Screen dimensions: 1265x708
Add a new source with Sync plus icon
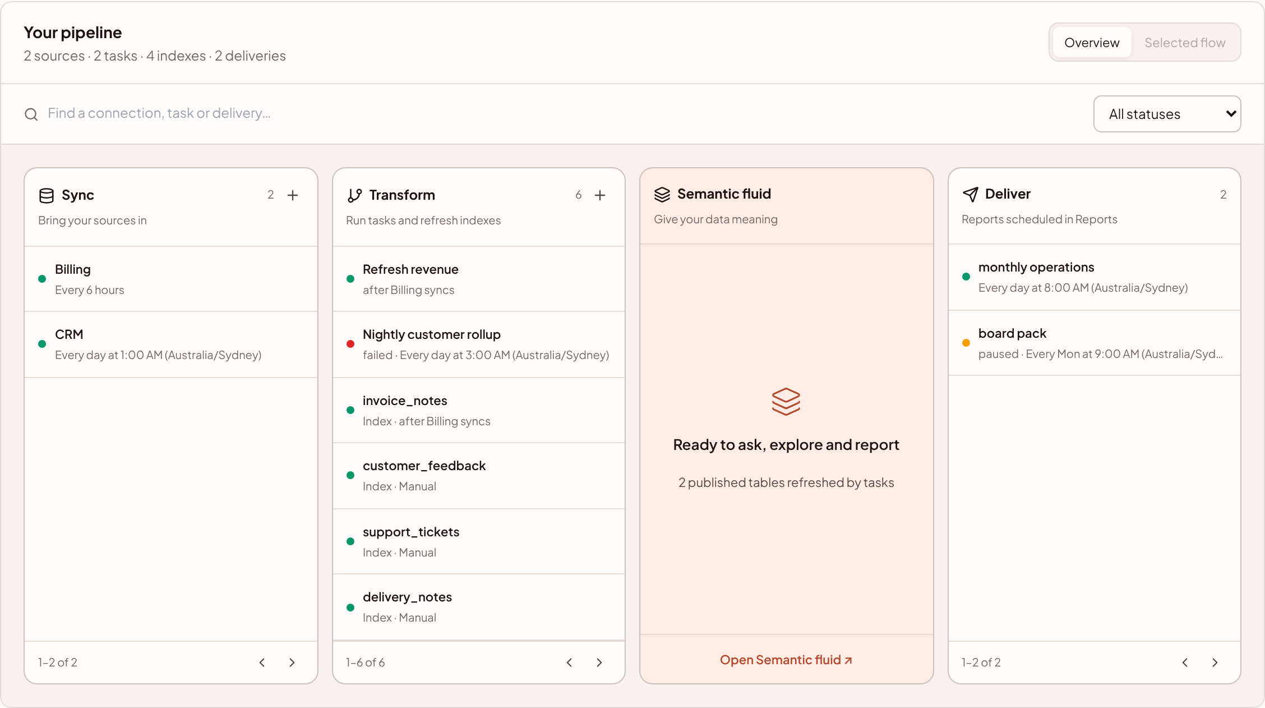(x=293, y=195)
